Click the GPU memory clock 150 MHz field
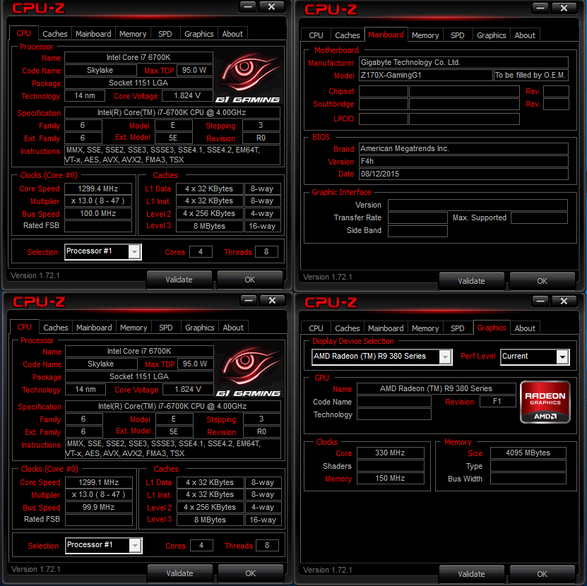Screen dimensions: 587x586 click(391, 478)
